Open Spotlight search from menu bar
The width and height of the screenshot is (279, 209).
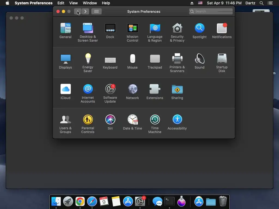(x=261, y=3)
